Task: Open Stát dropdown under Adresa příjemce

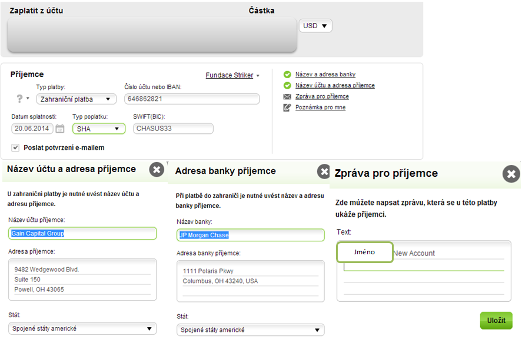Action: click(82, 329)
